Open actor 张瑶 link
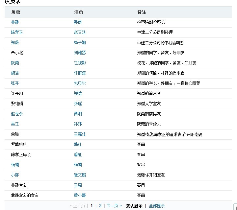The image size is (237, 210). click(78, 104)
